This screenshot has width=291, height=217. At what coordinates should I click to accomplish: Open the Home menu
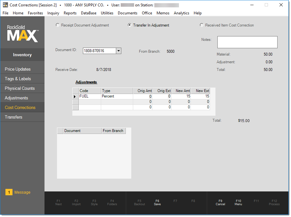(18, 13)
